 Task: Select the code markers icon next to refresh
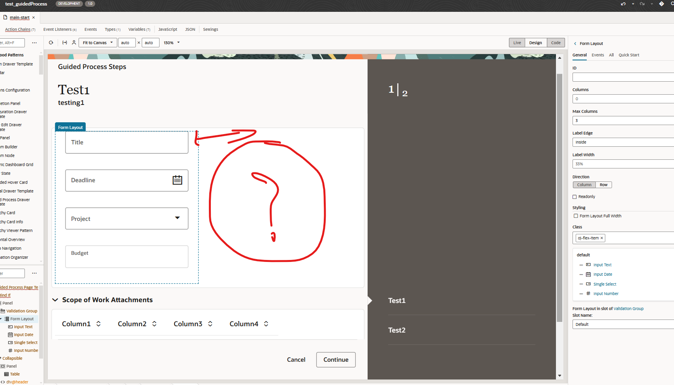[65, 43]
